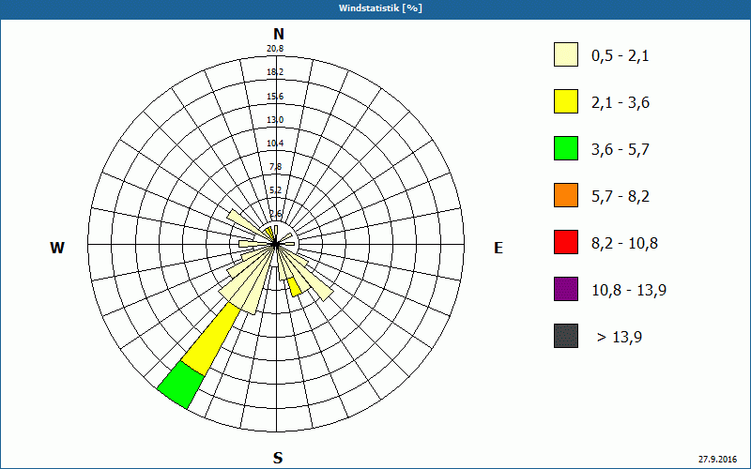Click the date 27.9.2016
The image size is (751, 469).
717,459
